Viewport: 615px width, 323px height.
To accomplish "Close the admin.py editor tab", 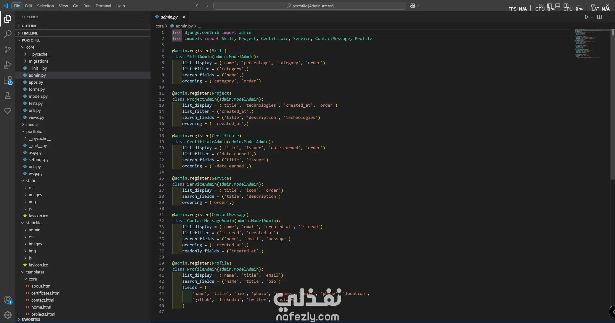I will (x=184, y=17).
